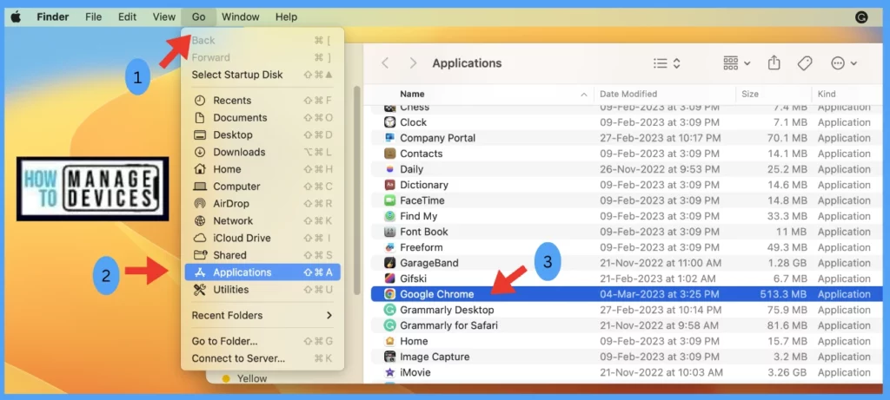The width and height of the screenshot is (890, 400).
Task: Open the More actions ellipsis dropdown
Action: tap(843, 63)
